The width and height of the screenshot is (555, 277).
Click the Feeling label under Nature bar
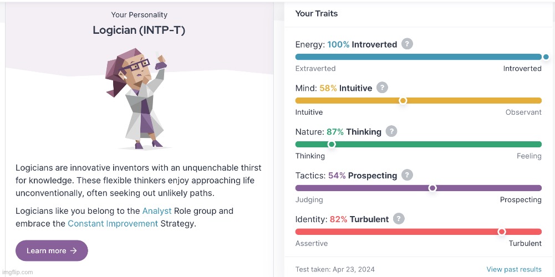click(x=529, y=156)
